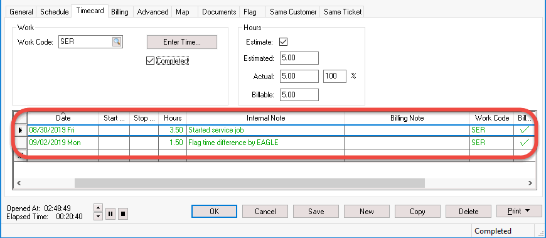Switch to the Schedule tab
546x238 pixels.
(55, 12)
